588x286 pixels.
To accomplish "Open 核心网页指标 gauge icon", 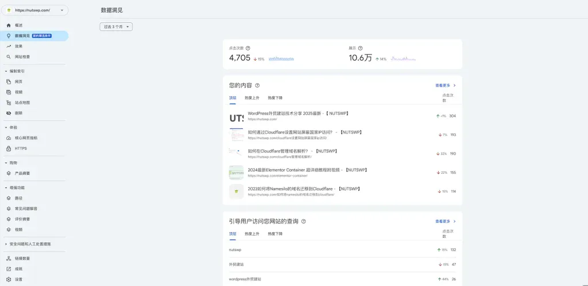I will (9, 138).
